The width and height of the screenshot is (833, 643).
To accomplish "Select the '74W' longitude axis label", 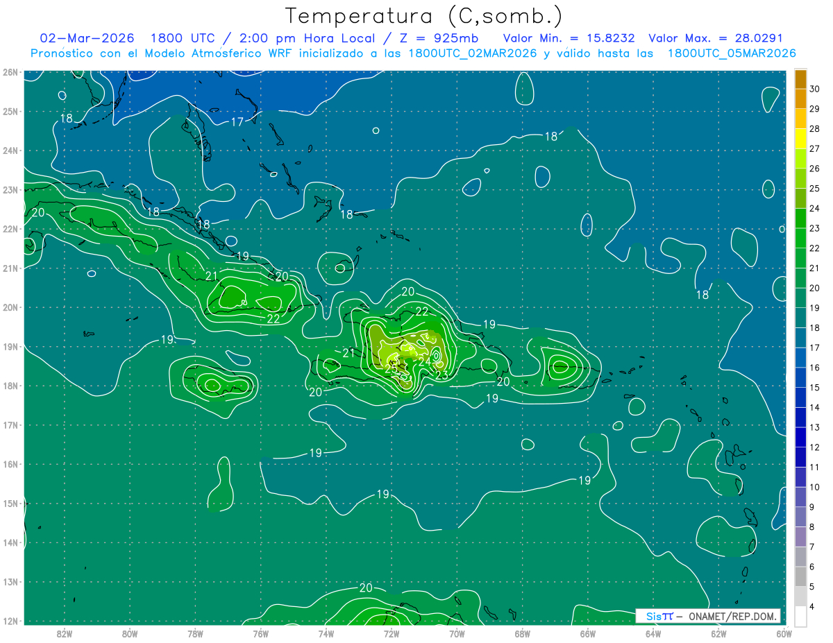I will click(x=326, y=633).
